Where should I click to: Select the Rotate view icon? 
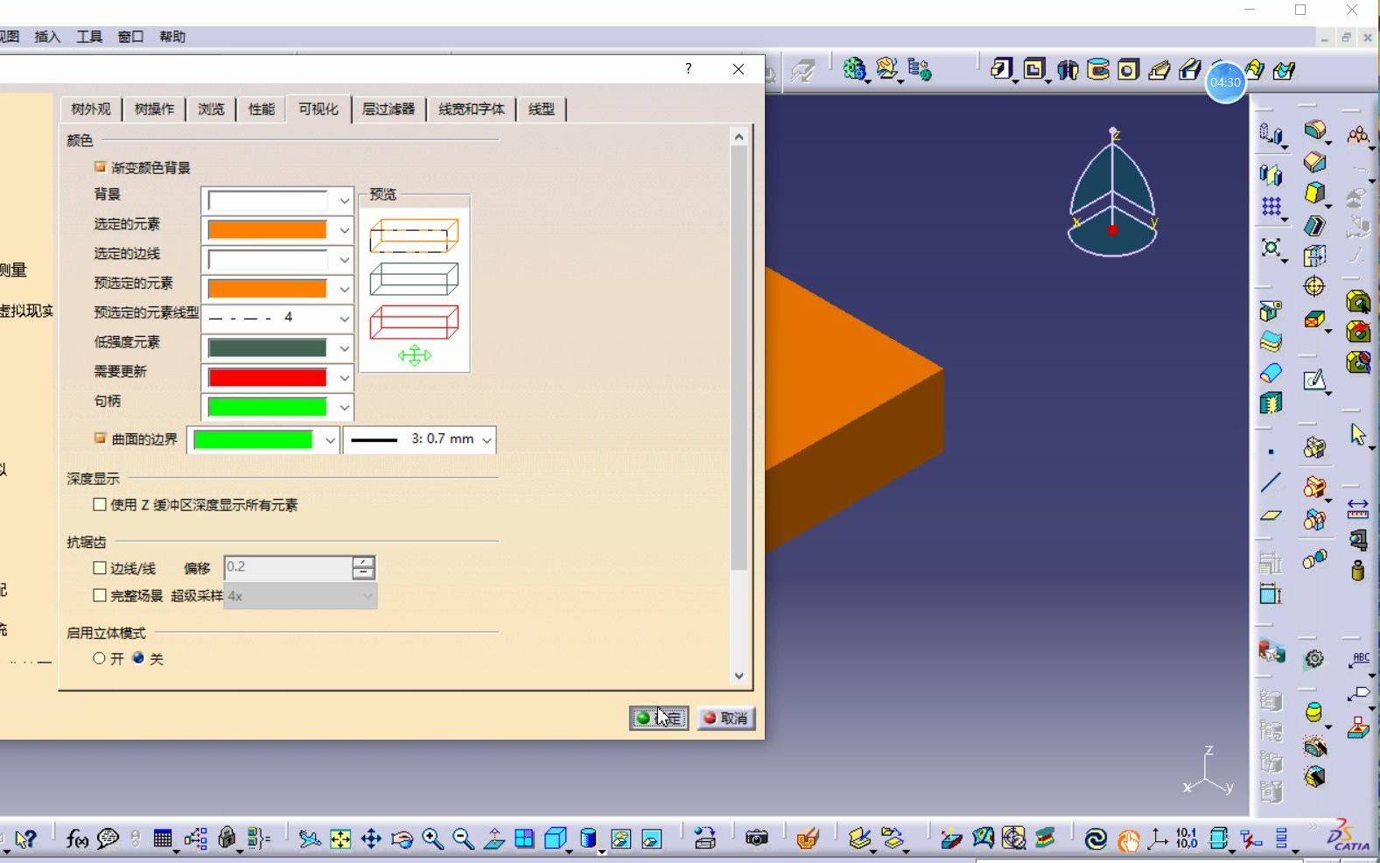coord(402,839)
